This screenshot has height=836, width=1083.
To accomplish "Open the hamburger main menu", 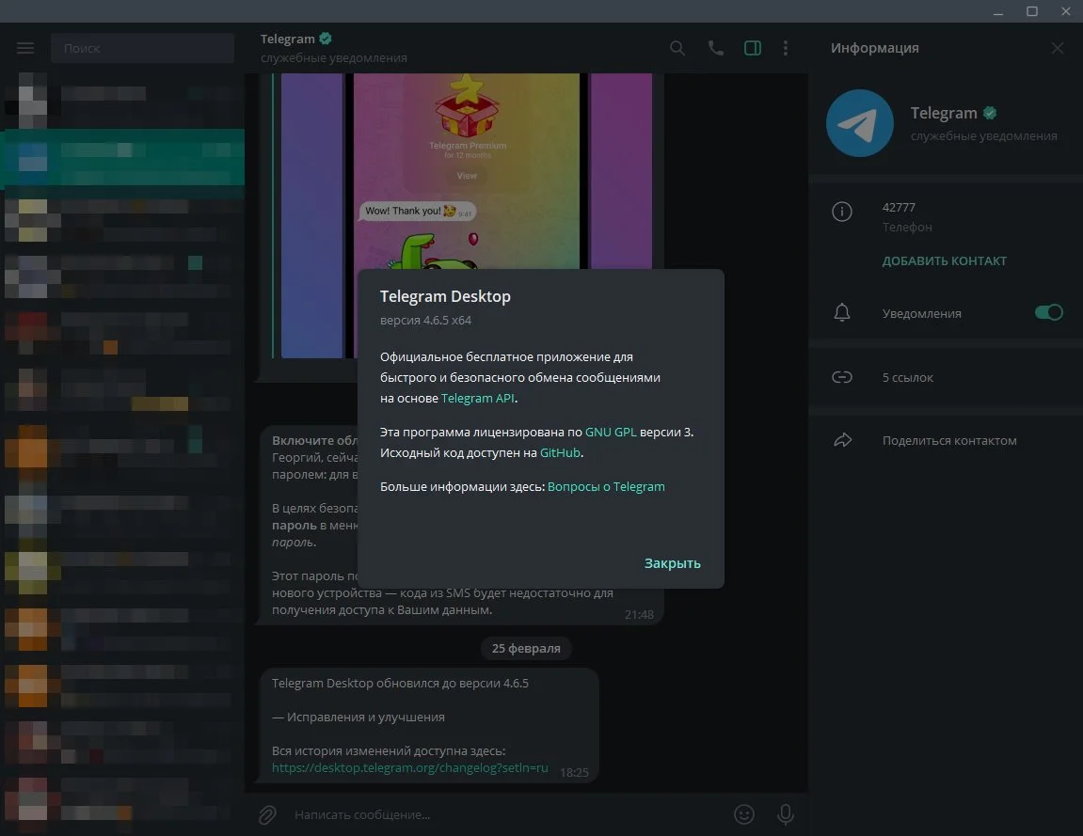I will tap(25, 48).
